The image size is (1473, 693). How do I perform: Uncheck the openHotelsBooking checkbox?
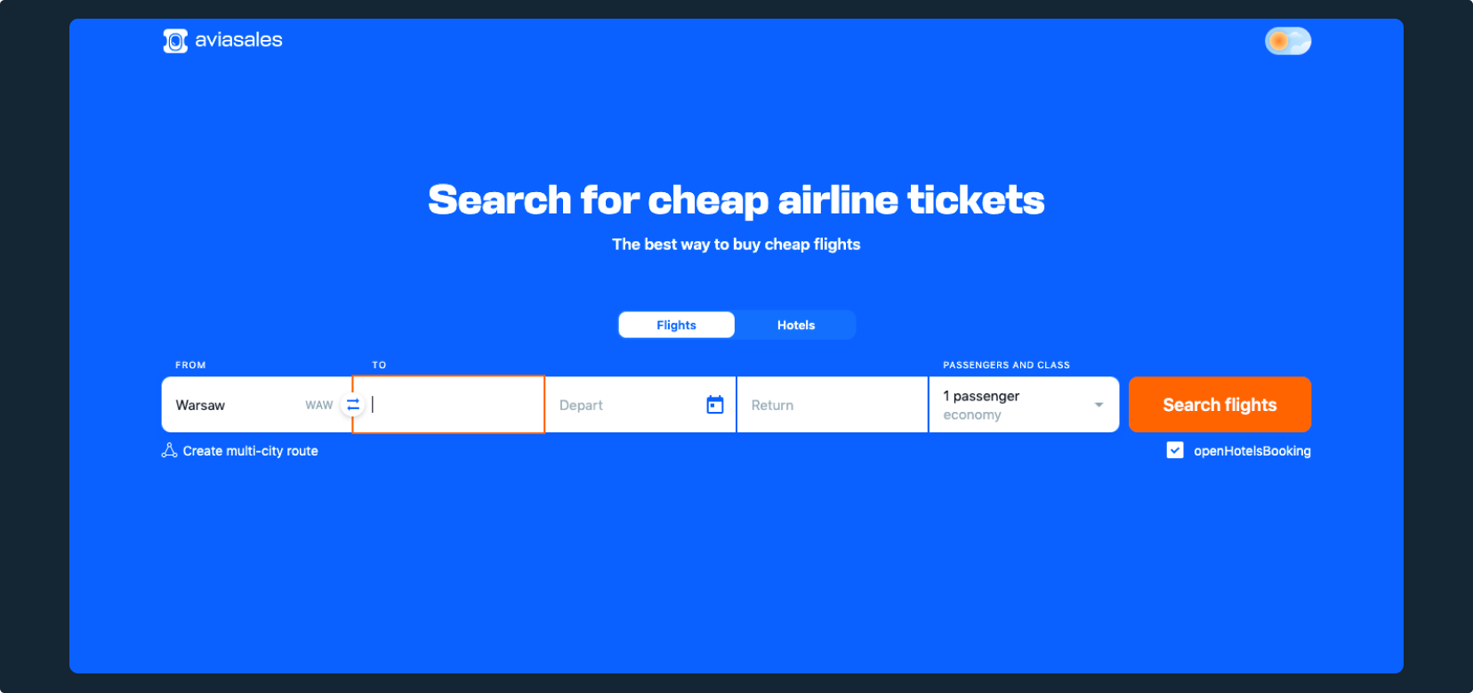(x=1175, y=451)
